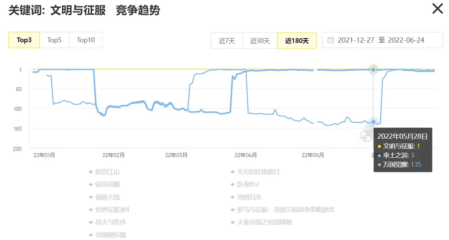The width and height of the screenshot is (449, 240).
Task: Click the legend icon for 银河战舰
Action: click(90, 184)
